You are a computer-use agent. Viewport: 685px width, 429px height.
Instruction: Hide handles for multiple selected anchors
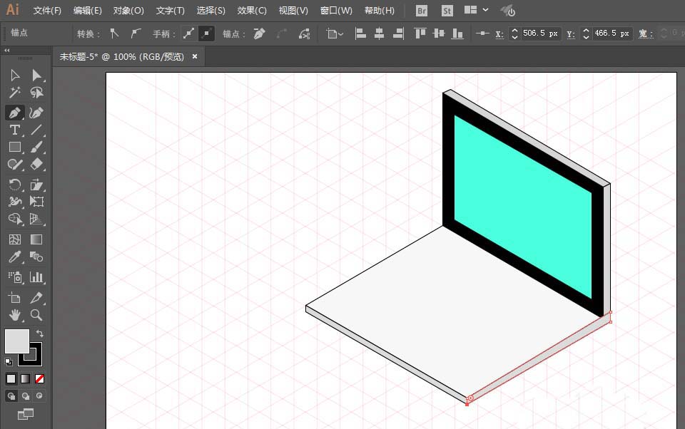tap(207, 33)
